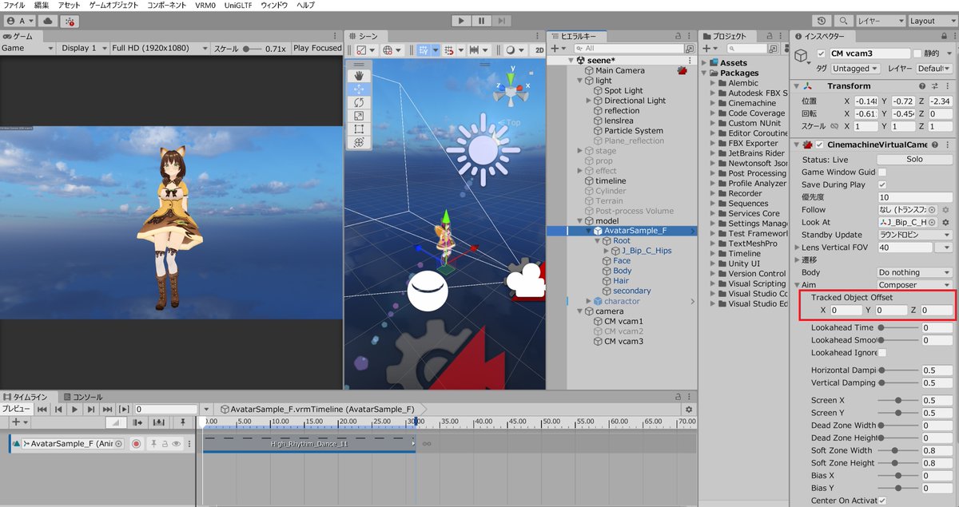Open the Standby Update dropdown
959x507 pixels.
click(x=914, y=235)
